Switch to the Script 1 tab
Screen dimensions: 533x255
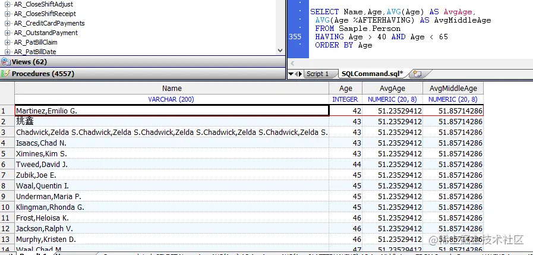pyautogui.click(x=317, y=74)
